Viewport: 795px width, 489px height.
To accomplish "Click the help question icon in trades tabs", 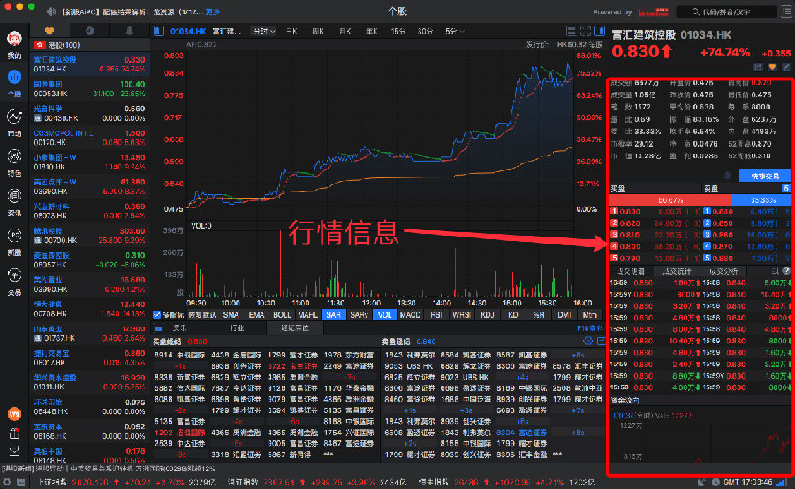I will tap(786, 271).
